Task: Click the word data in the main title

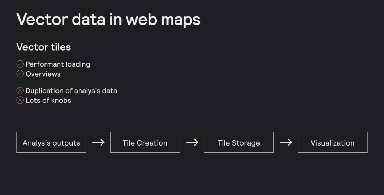Action: 89,19
